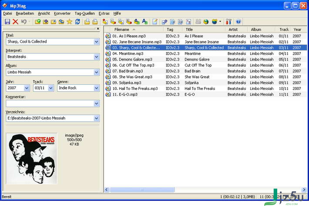The height and width of the screenshot is (206, 309).
Task: Open the Tag-Quellen menu
Action: (x=85, y=13)
